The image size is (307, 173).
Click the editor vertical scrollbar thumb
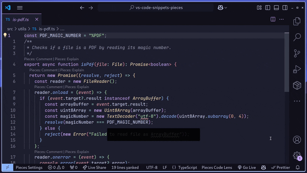click(287, 62)
